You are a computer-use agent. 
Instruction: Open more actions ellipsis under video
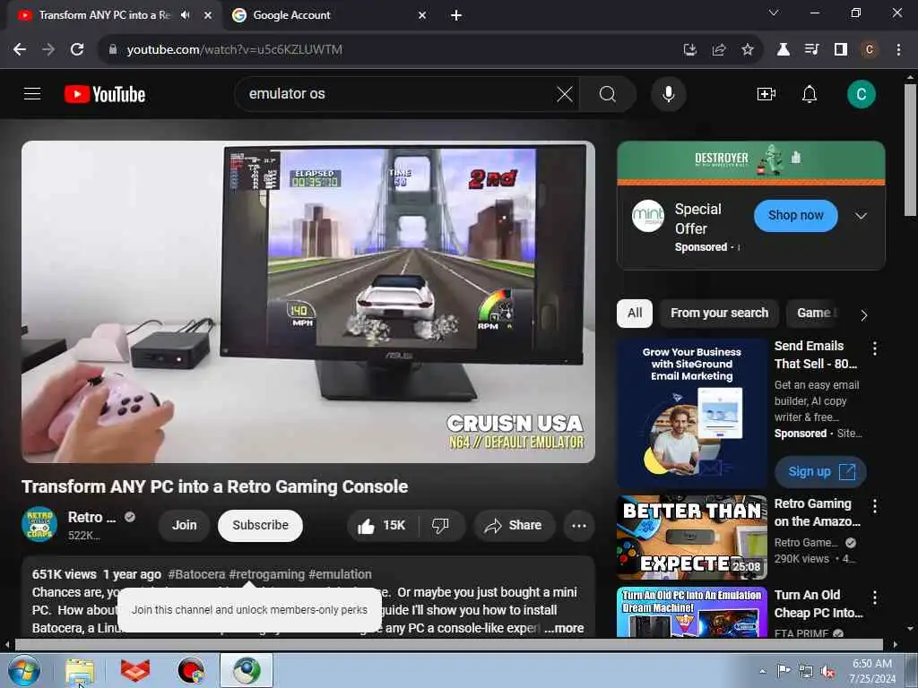coord(579,525)
